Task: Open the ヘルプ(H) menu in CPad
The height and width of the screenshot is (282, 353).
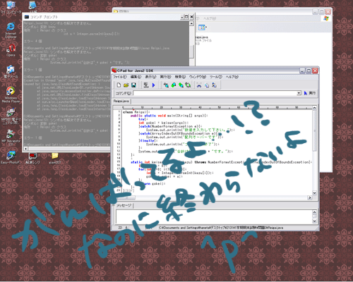Action: (x=232, y=77)
